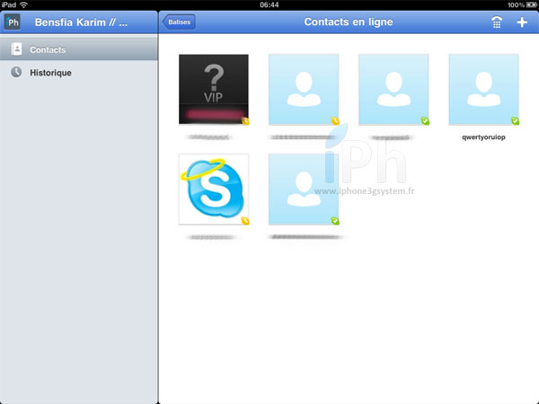Screen dimensions: 539x404
Task: Select the VIP question mark contact
Action: click(214, 89)
